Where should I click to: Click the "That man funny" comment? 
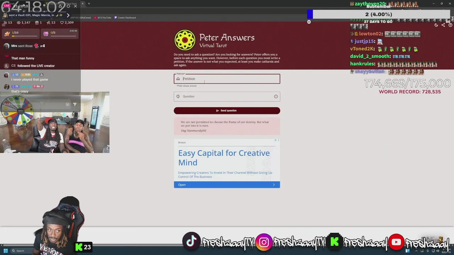[23, 58]
